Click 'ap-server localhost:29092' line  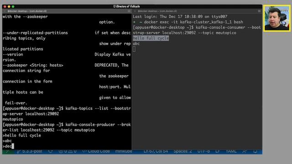31,114
